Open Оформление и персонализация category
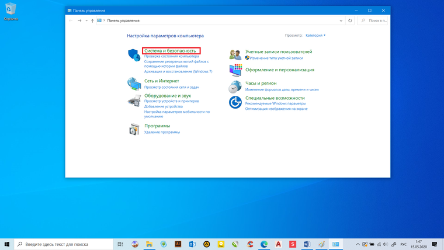 tap(280, 70)
